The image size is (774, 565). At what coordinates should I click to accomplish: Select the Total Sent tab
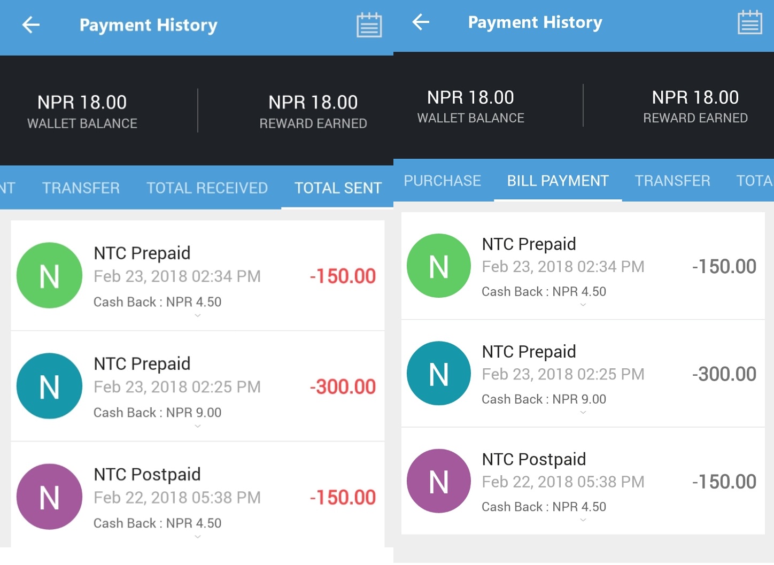[338, 188]
